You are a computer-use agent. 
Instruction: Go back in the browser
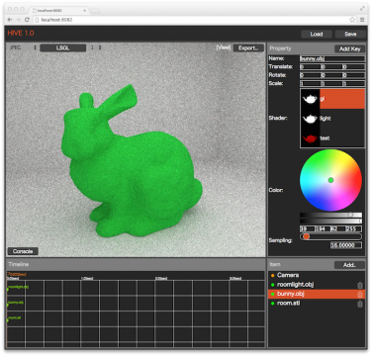pyautogui.click(x=10, y=20)
